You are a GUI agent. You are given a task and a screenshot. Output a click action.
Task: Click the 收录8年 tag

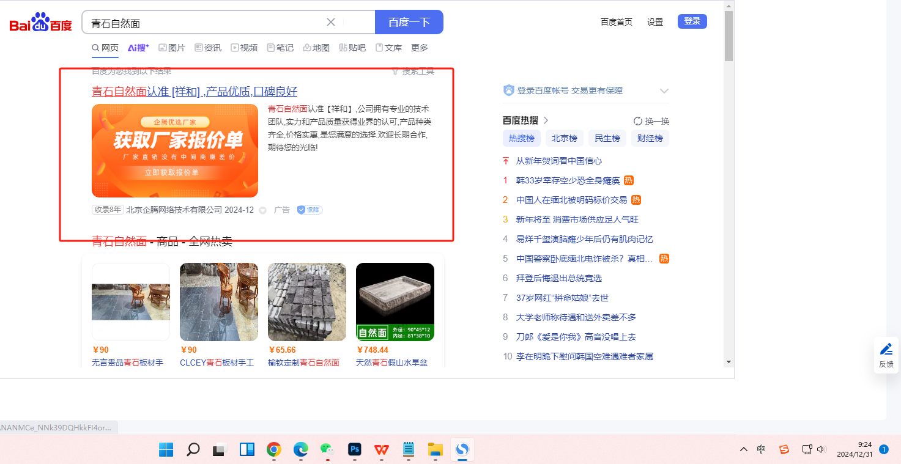click(108, 210)
